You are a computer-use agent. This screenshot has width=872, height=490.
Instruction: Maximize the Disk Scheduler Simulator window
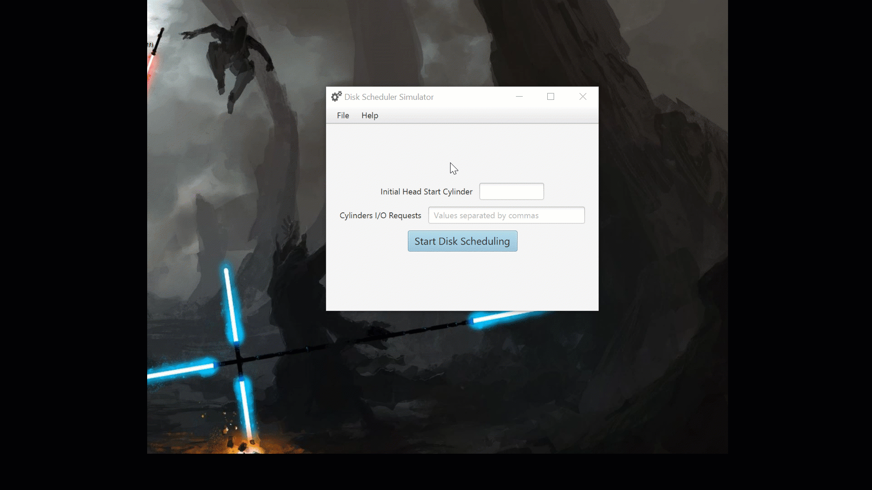point(550,97)
